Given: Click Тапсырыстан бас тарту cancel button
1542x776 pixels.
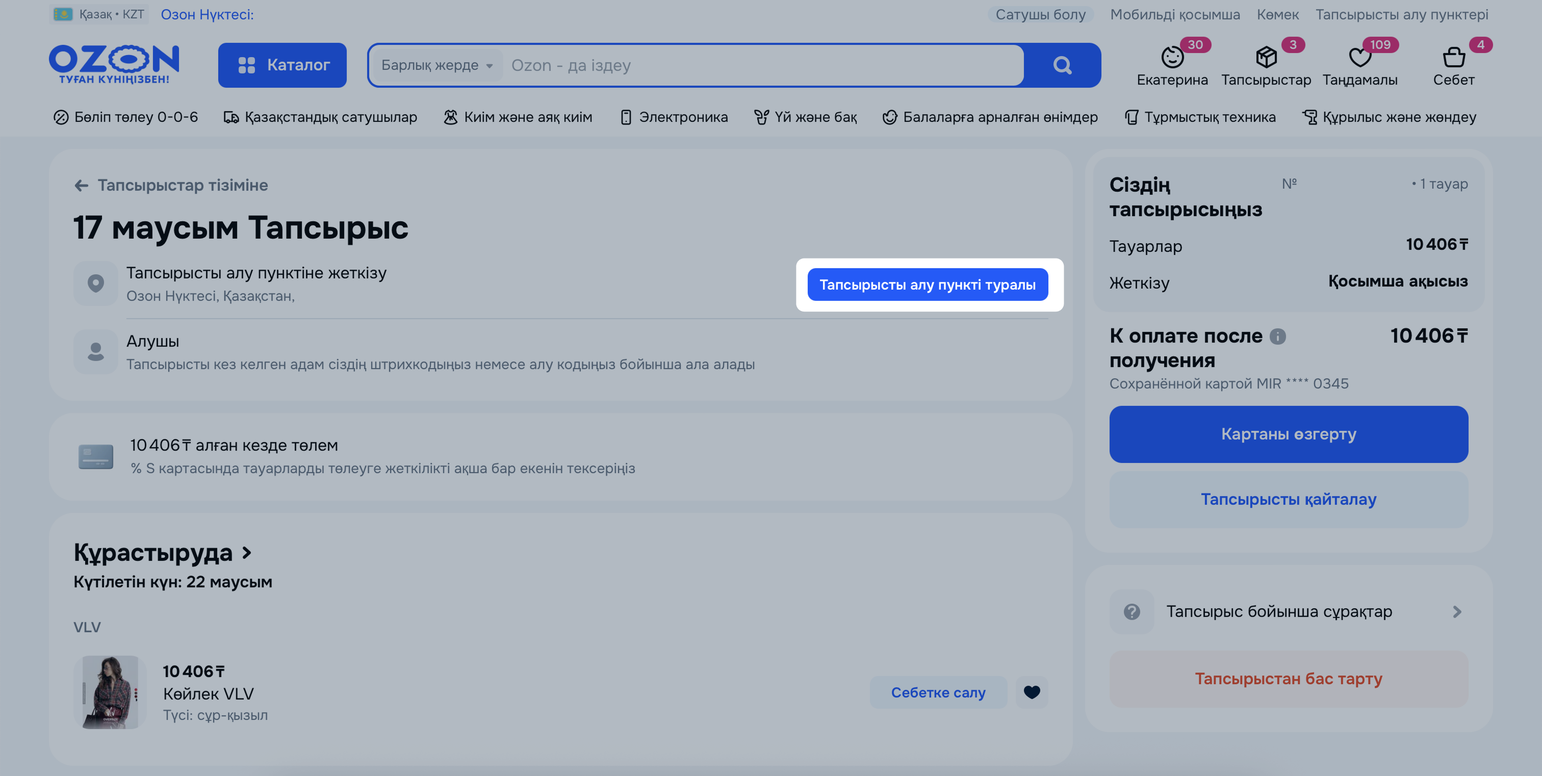Looking at the screenshot, I should pyautogui.click(x=1288, y=679).
